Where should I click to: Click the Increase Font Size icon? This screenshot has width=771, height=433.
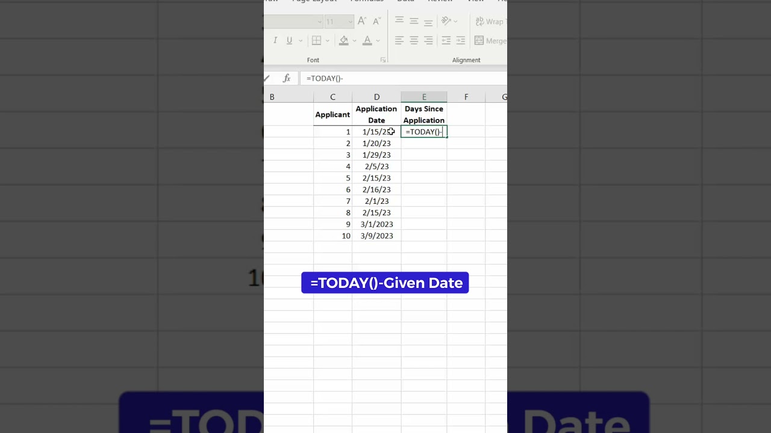coord(362,20)
